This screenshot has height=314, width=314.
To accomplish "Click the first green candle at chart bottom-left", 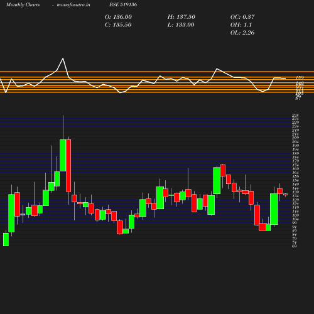I will (6, 239).
